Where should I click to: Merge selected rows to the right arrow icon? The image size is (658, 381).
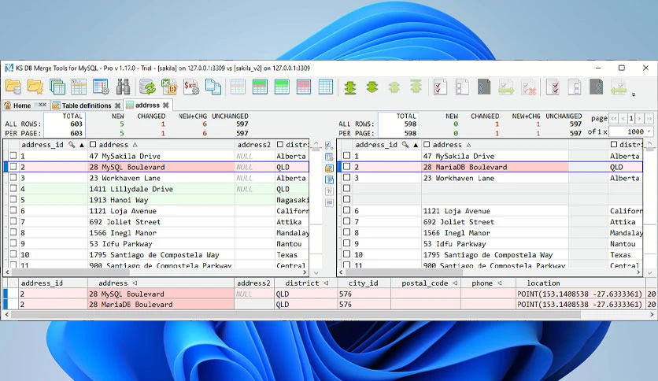506,87
